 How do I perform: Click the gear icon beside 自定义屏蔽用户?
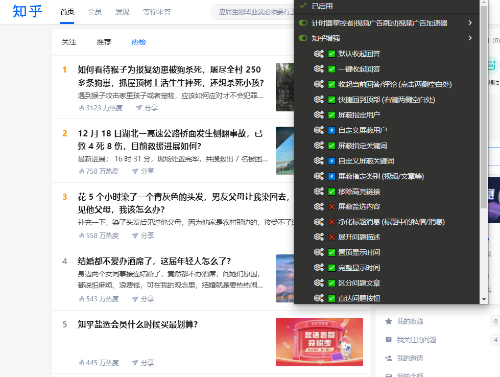[x=319, y=130]
